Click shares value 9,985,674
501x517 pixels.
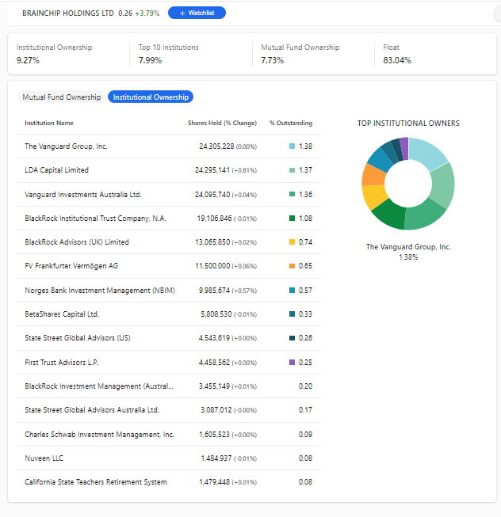(x=214, y=290)
